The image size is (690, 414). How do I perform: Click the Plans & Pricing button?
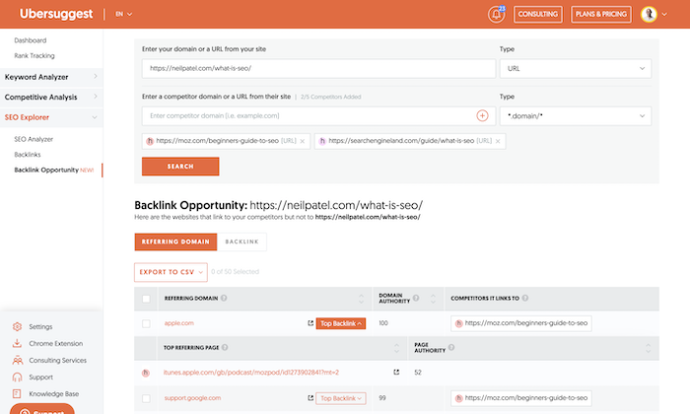(x=600, y=14)
